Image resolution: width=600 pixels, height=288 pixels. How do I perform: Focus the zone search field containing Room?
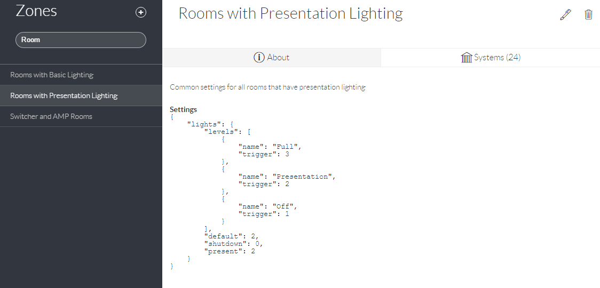[x=81, y=40]
